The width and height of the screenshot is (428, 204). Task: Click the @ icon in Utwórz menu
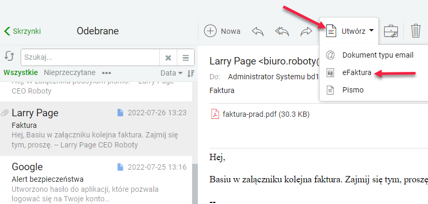click(330, 55)
